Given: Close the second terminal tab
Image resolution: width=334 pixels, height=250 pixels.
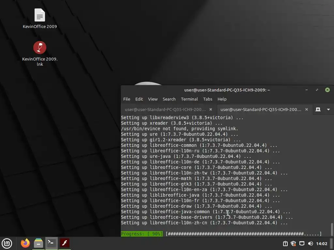Looking at the screenshot, I should [x=307, y=109].
